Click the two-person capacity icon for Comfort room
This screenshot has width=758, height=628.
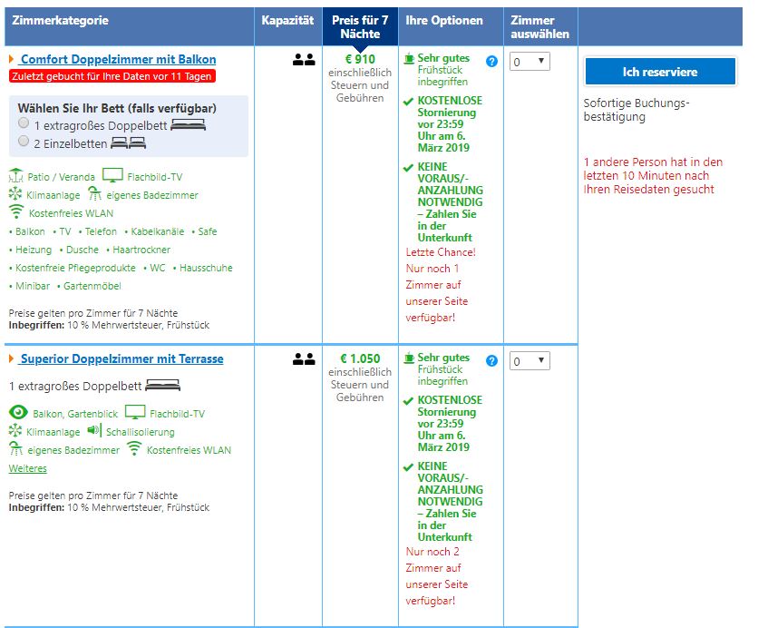click(303, 60)
